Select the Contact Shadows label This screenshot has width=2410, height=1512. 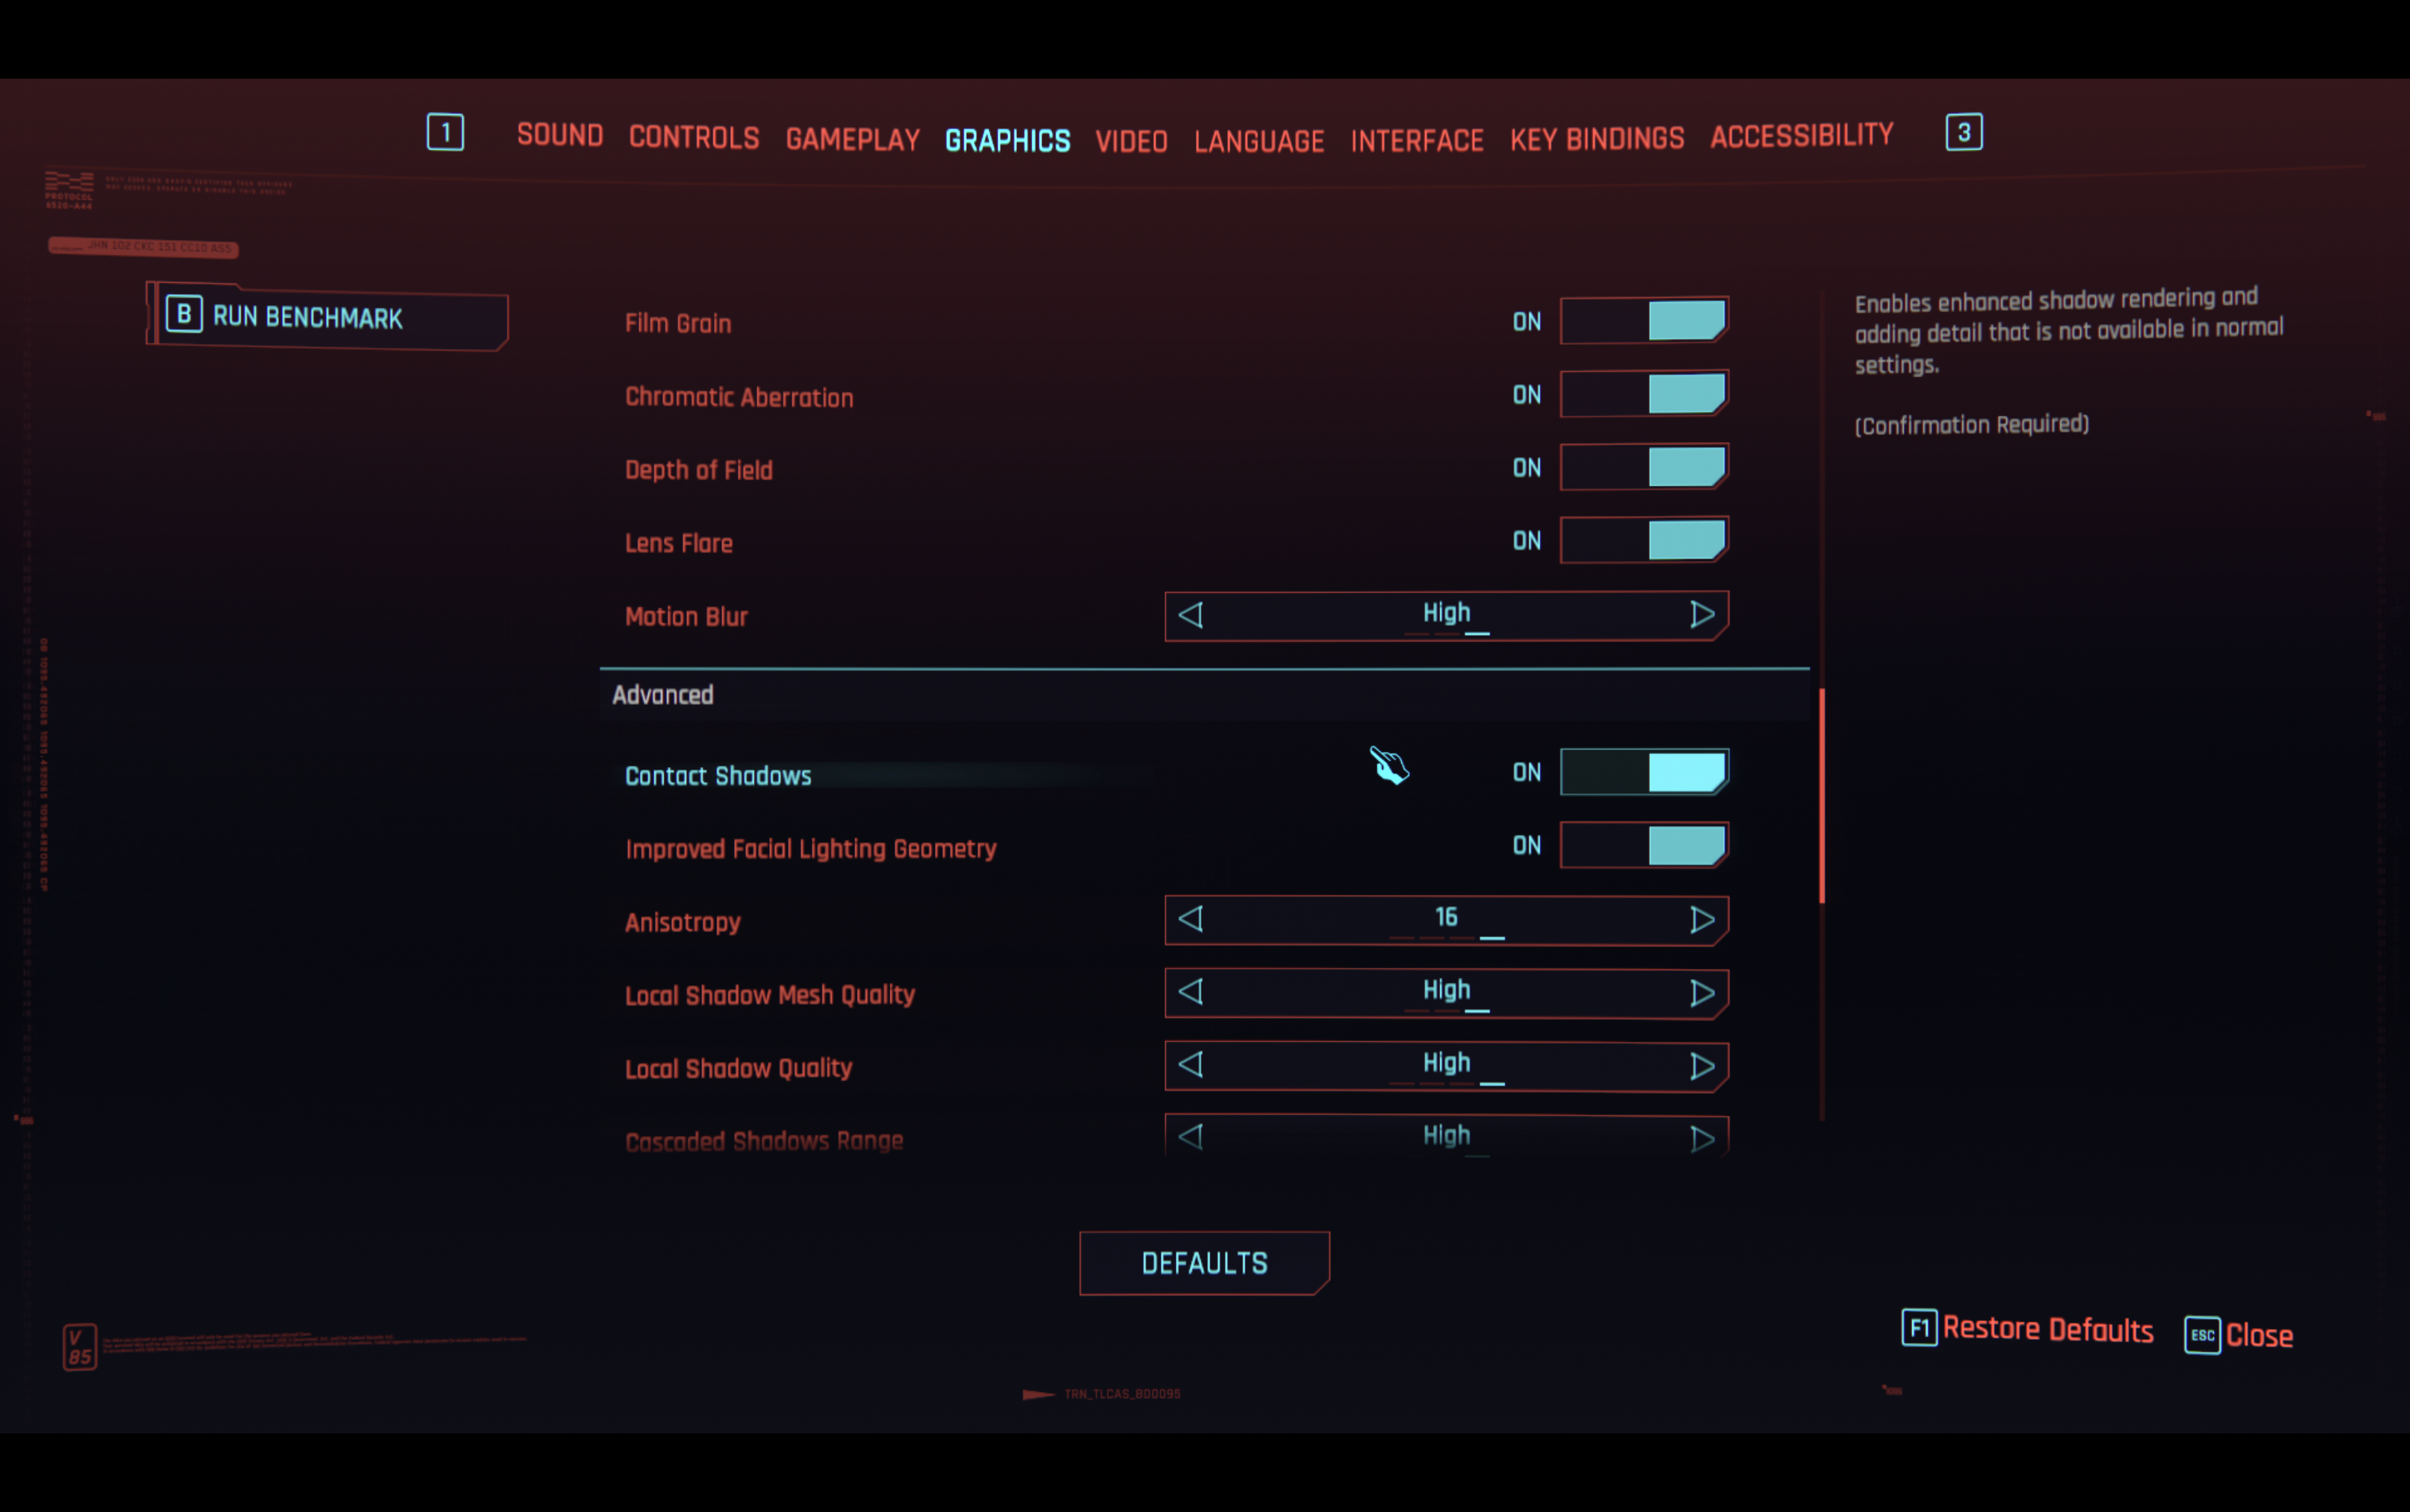point(717,776)
